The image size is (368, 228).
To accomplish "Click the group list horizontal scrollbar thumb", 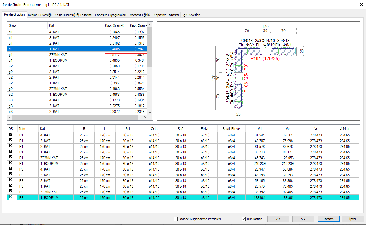I will point(75,118).
